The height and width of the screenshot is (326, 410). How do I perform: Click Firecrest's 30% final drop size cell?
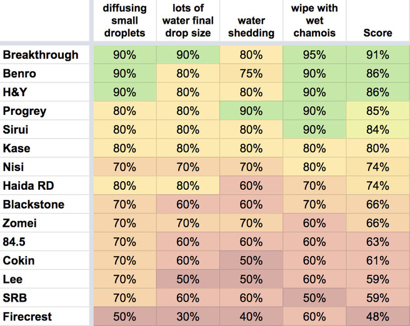point(186,317)
